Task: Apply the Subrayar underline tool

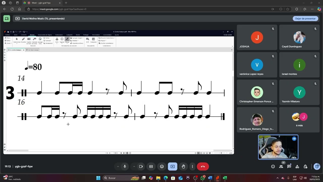Action: coord(47,40)
